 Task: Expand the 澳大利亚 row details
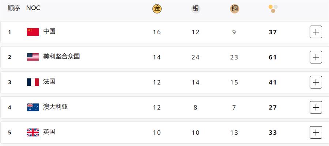(x=316, y=107)
